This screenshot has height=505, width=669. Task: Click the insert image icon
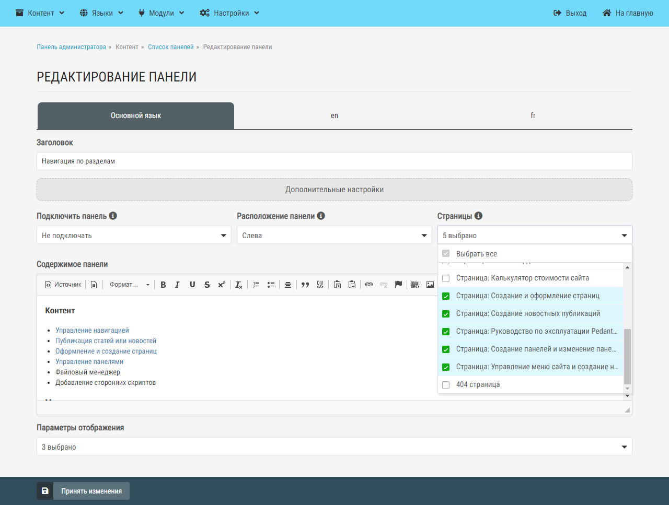430,285
